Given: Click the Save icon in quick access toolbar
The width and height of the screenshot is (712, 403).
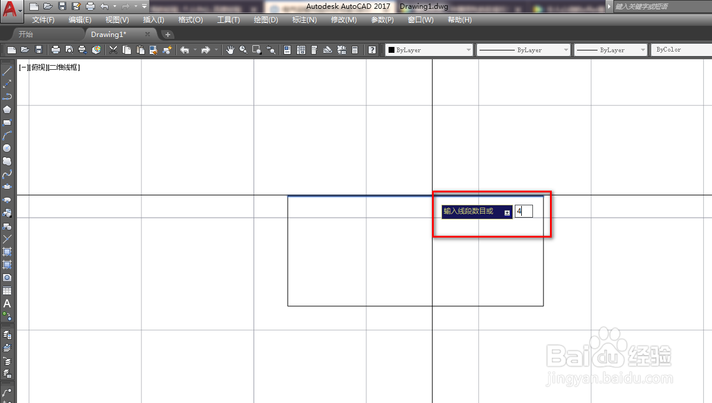Looking at the screenshot, I should [62, 6].
